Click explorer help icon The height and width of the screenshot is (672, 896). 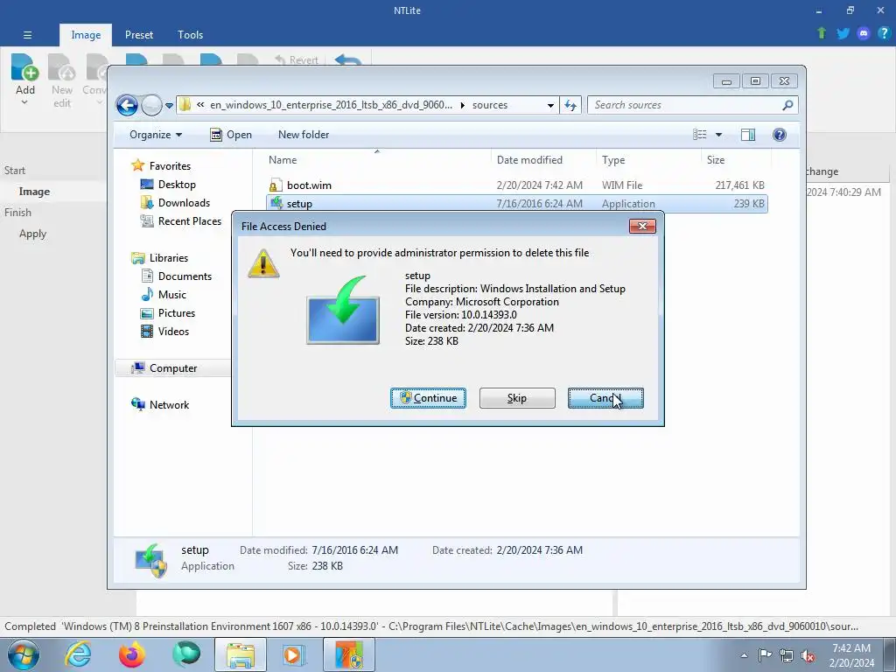[x=780, y=135]
